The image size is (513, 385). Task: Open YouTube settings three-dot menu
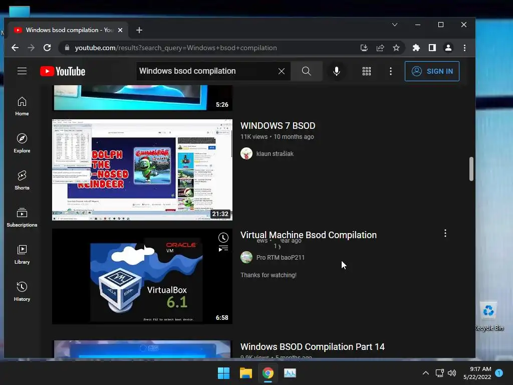coord(391,71)
